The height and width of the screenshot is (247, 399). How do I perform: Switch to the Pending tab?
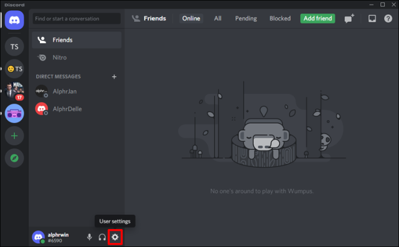246,18
